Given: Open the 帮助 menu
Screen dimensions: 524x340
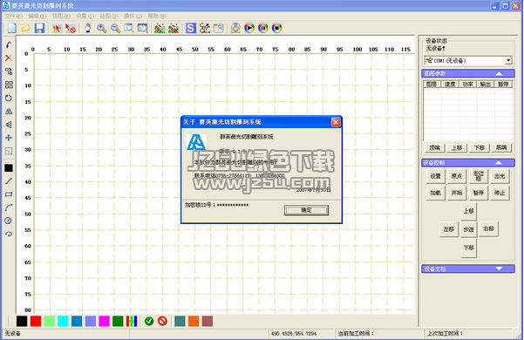Looking at the screenshot, I should [x=157, y=16].
